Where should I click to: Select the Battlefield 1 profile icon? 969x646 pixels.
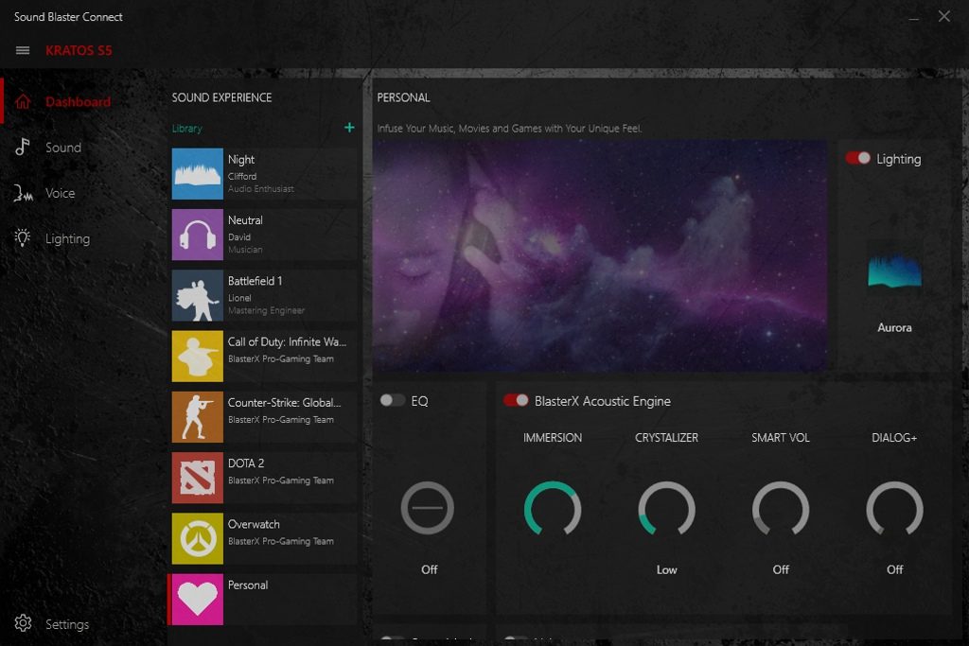(197, 295)
